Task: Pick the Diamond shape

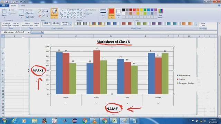Action: (x=65, y=13)
